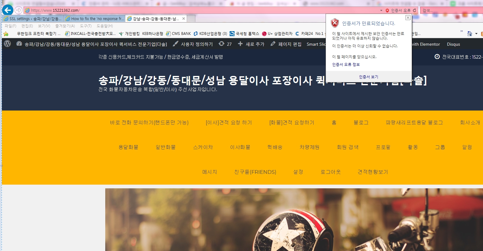This screenshot has width=483, height=251.
Task: Click the red shield icon in certificate popup
Action: 335,23
